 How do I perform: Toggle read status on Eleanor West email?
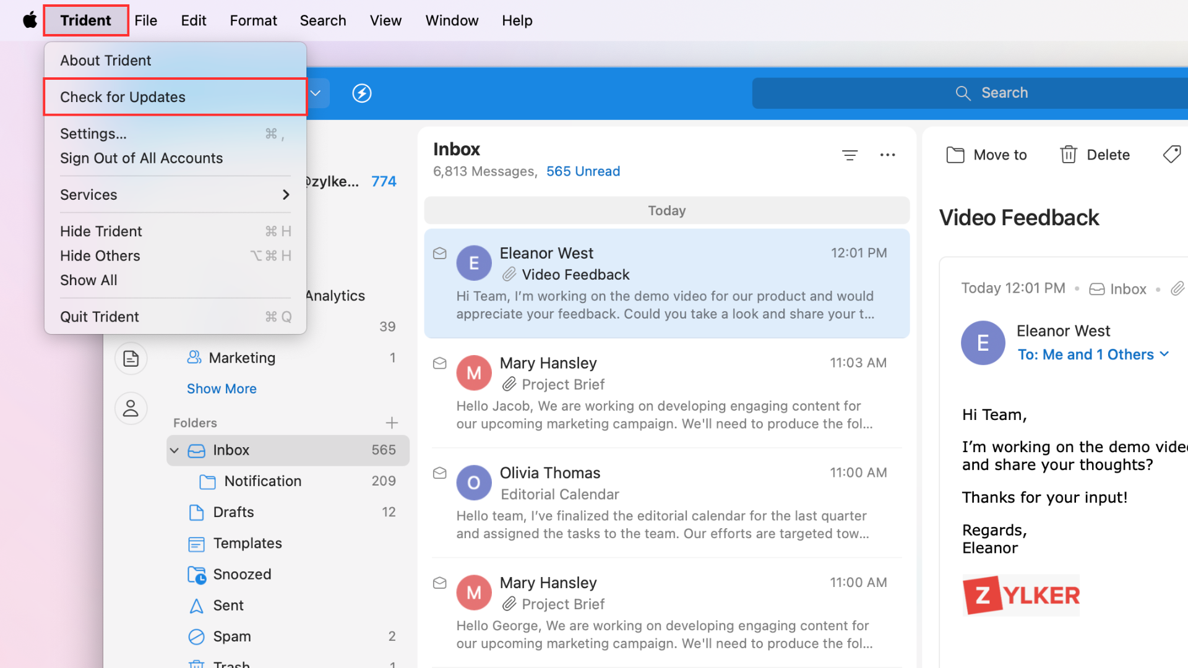coord(440,254)
